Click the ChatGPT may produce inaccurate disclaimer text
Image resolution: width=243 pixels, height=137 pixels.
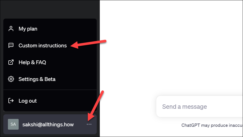(x=212, y=125)
